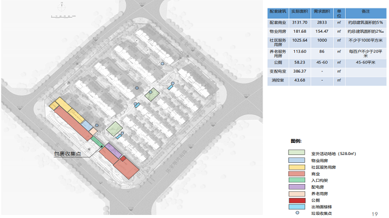Select the yellow 社区服务用房 legend swatch
This screenshot has height=218, width=389.
pyautogui.click(x=297, y=167)
